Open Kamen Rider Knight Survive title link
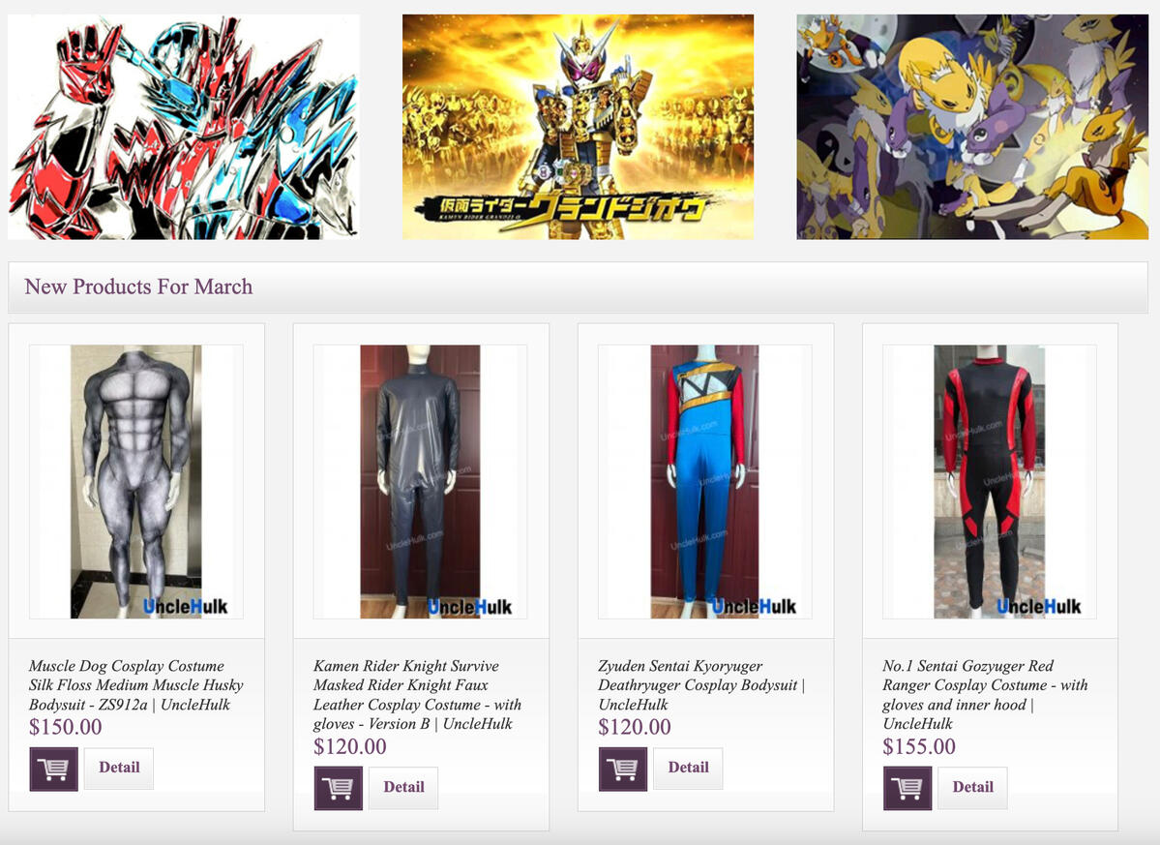Viewport: 1160px width, 845px height. pyautogui.click(x=418, y=695)
